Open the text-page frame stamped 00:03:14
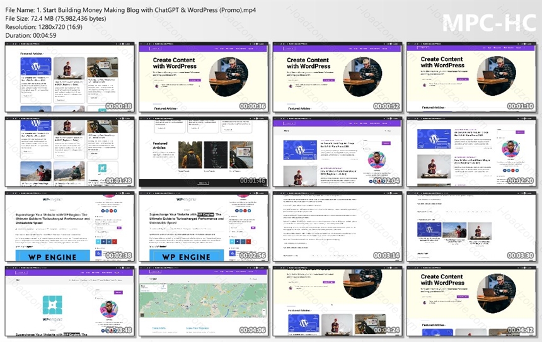542x342 pixels. tap(337, 227)
